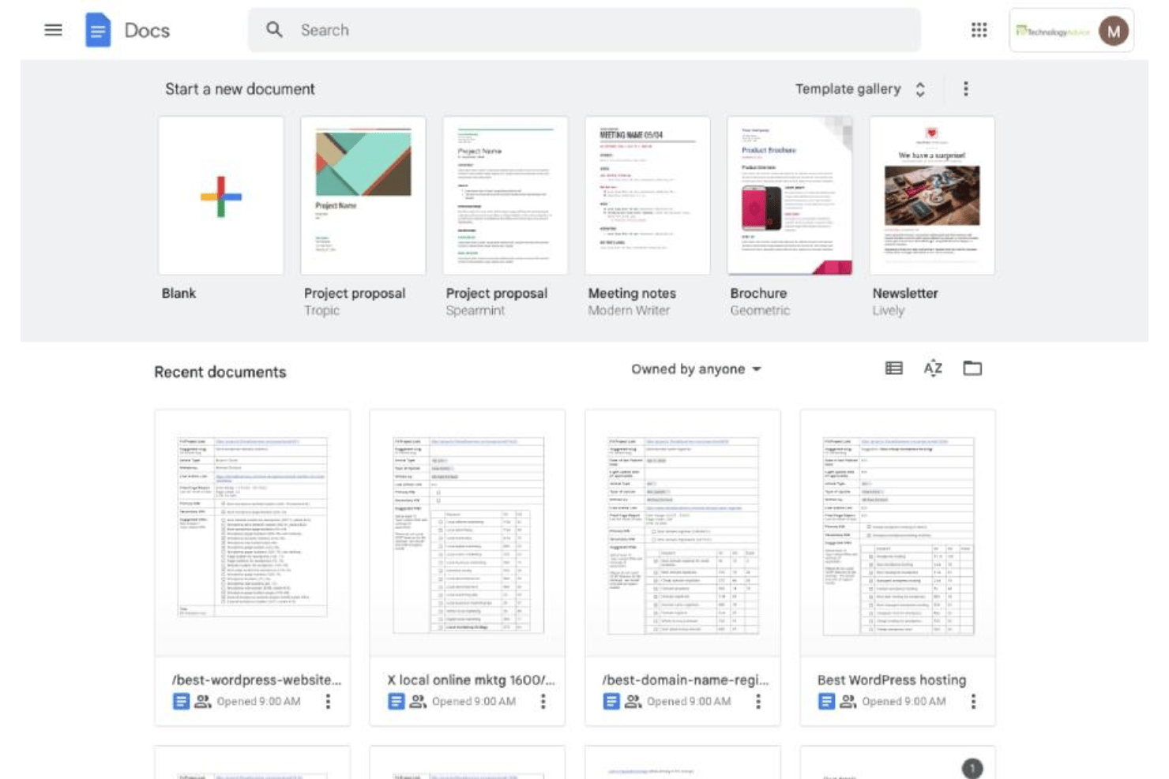This screenshot has height=779, width=1169.
Task: Click the TechnologyAdvice organization logo
Action: click(1053, 32)
